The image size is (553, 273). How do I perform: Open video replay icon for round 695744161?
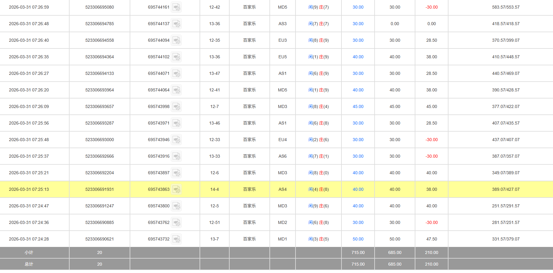tap(176, 7)
